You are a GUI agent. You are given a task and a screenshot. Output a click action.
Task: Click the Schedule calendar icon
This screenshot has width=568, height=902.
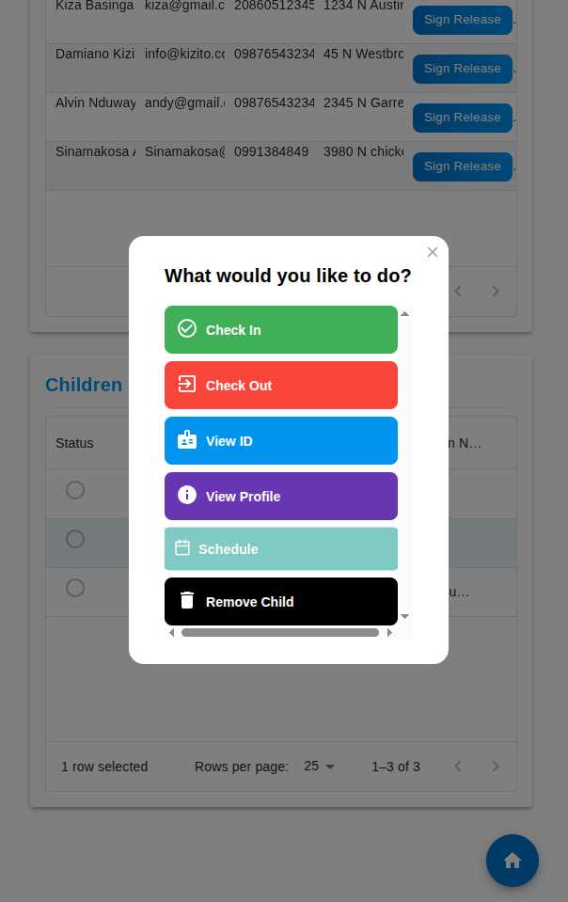(182, 547)
